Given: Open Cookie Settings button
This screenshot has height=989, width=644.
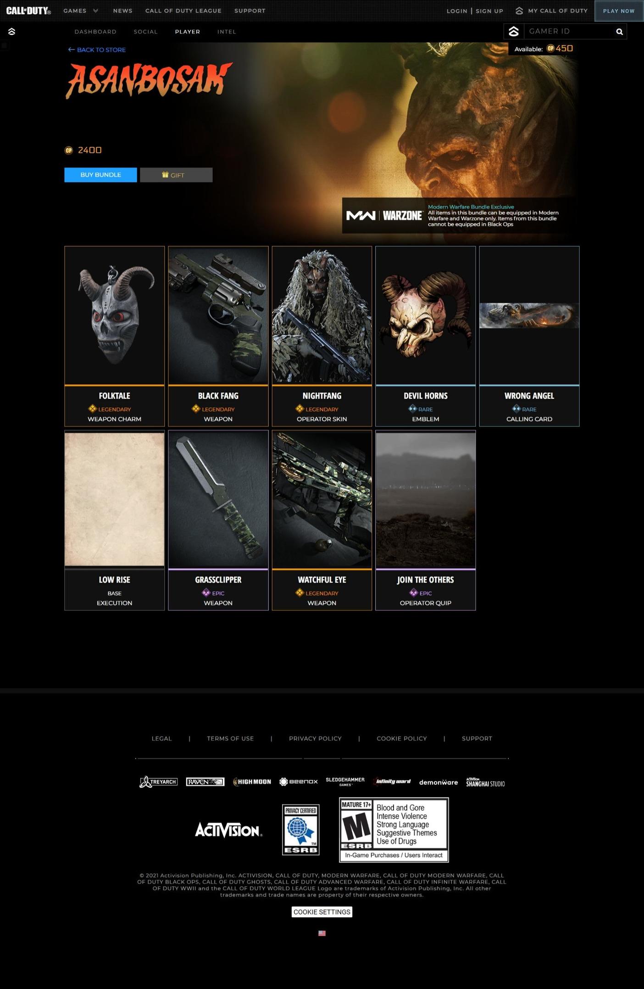Looking at the screenshot, I should point(322,912).
